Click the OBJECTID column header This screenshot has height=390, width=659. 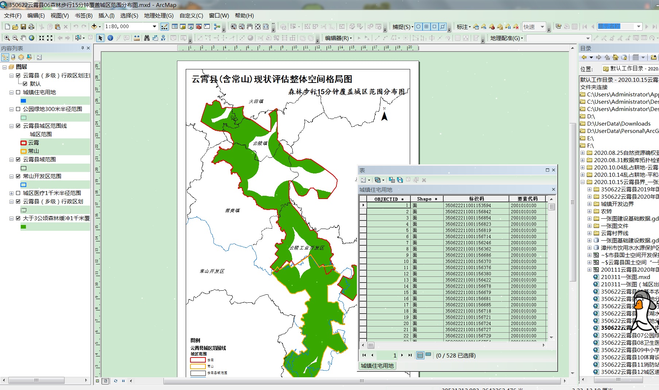point(389,199)
